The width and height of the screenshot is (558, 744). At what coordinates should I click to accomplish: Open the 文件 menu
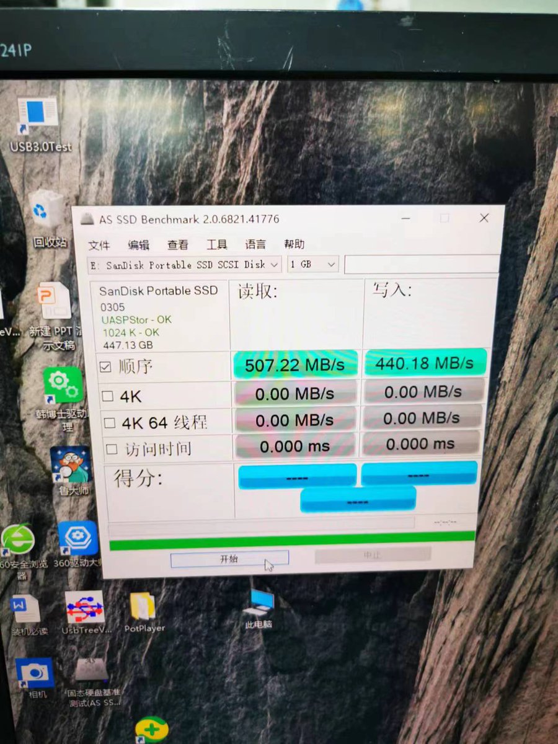pos(99,244)
